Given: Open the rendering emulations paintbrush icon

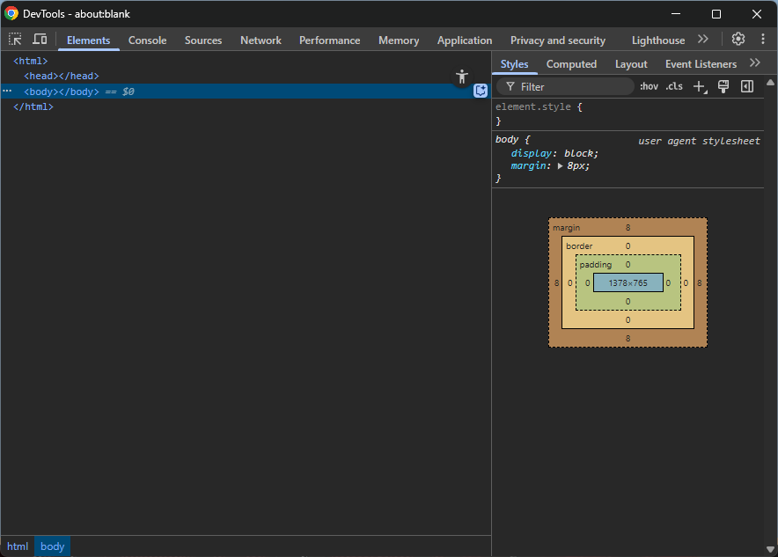Looking at the screenshot, I should 723,86.
